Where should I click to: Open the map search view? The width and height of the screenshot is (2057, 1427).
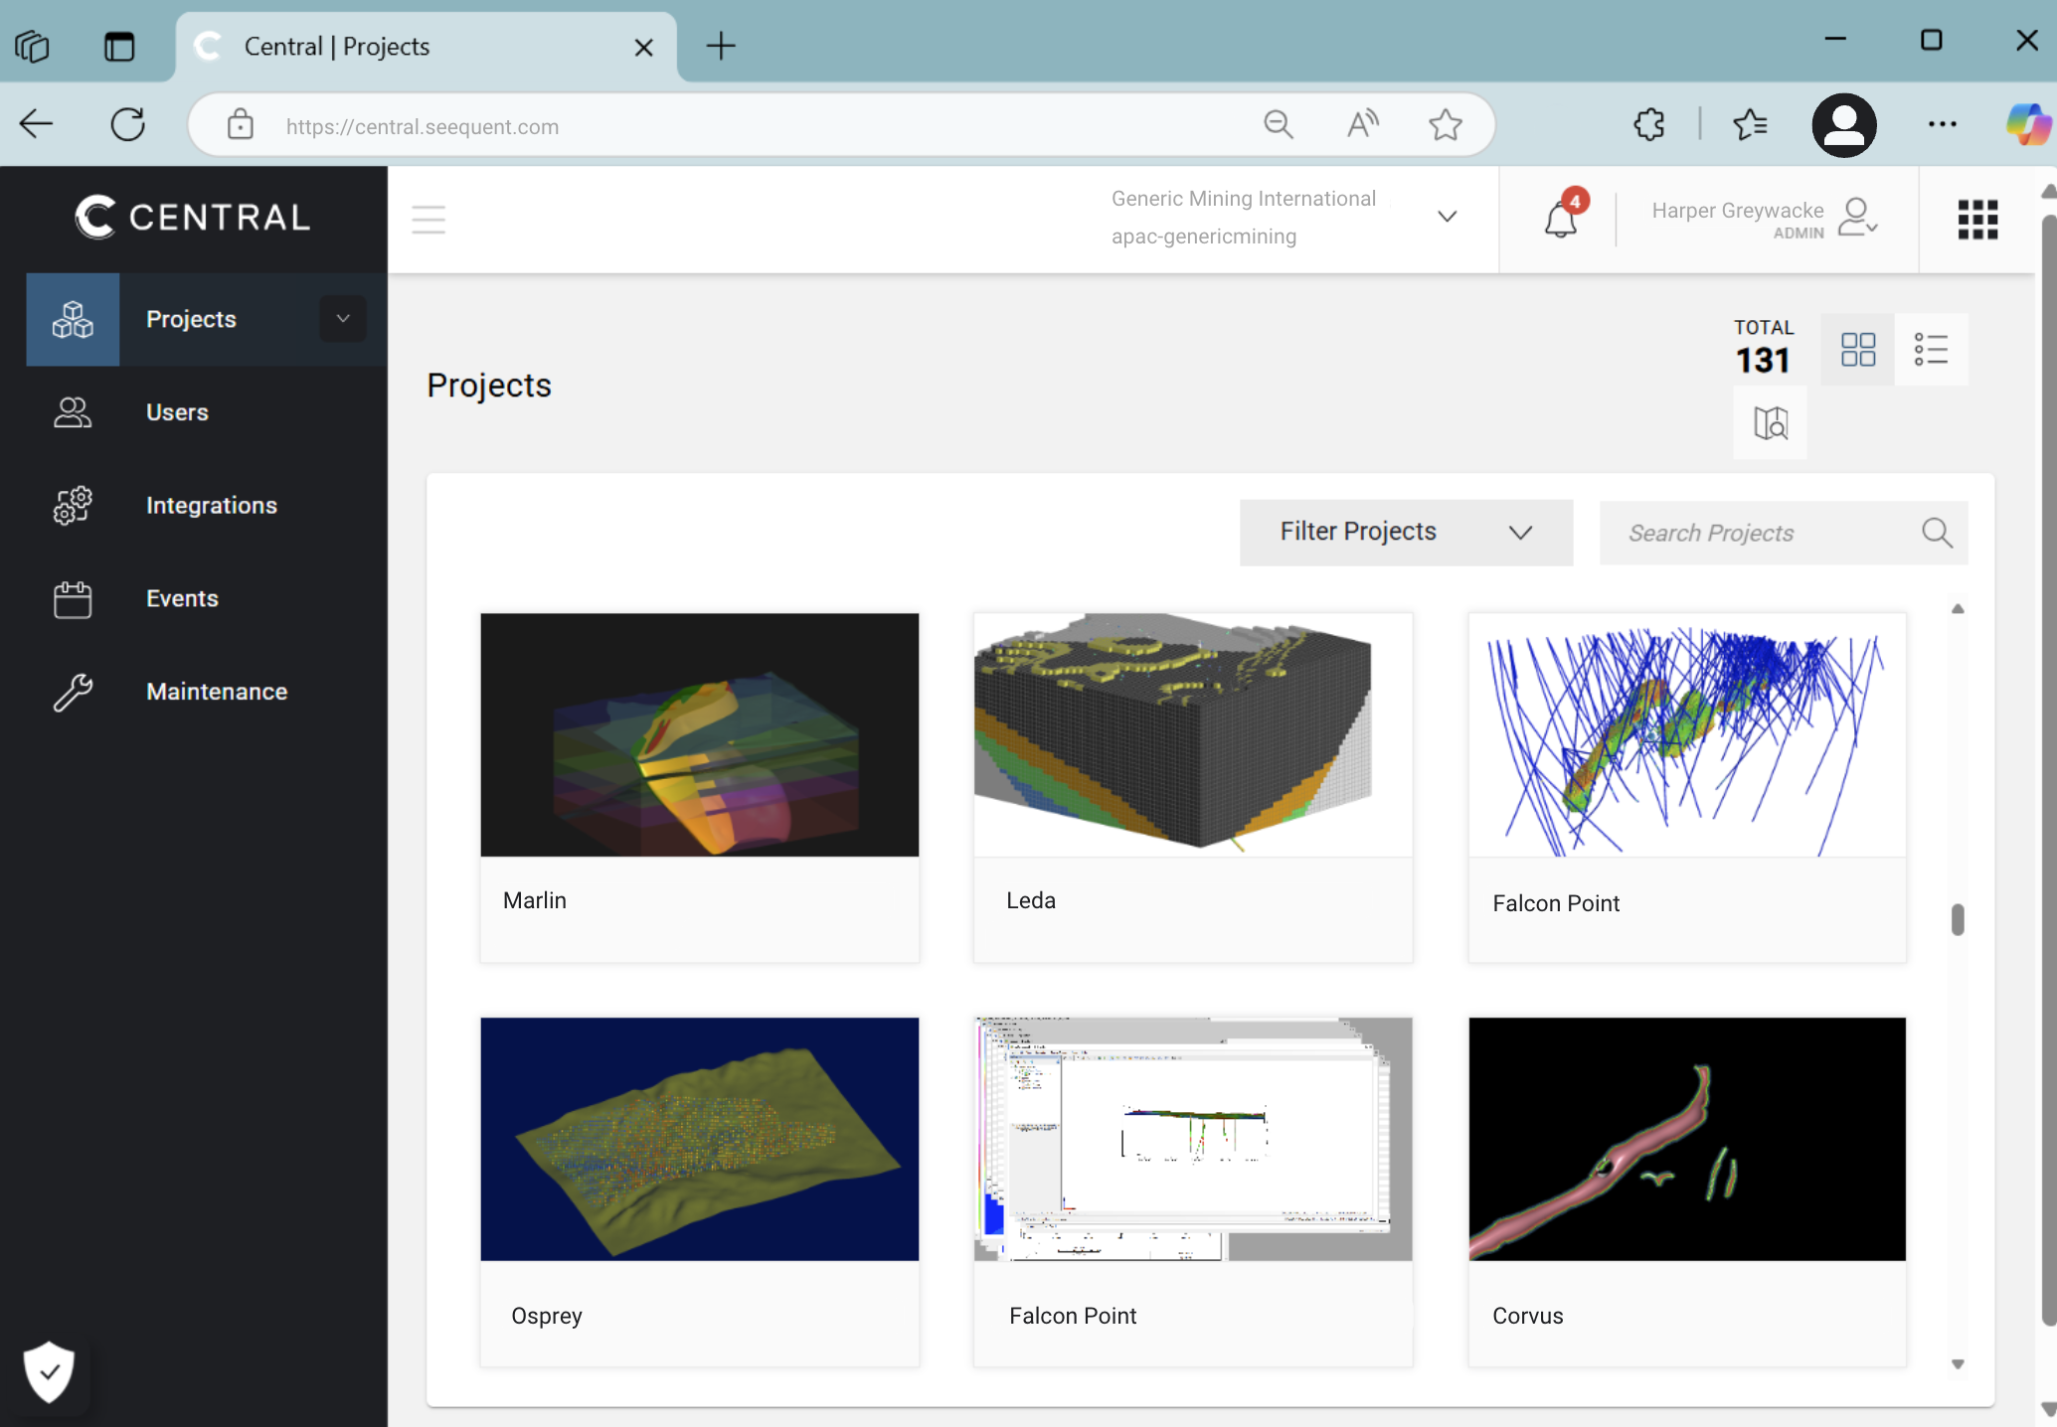(x=1771, y=423)
